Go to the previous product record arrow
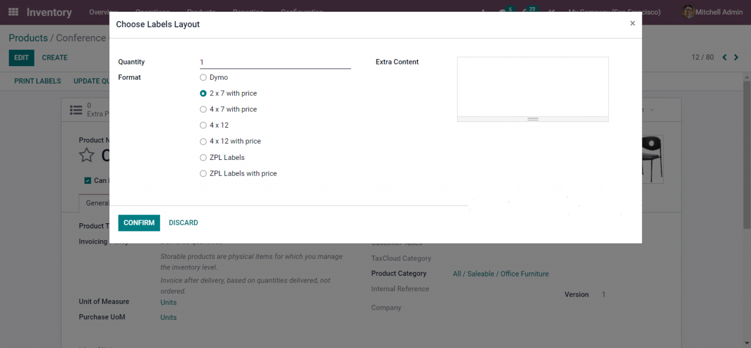Viewport: 751px width, 348px height. pyautogui.click(x=725, y=57)
